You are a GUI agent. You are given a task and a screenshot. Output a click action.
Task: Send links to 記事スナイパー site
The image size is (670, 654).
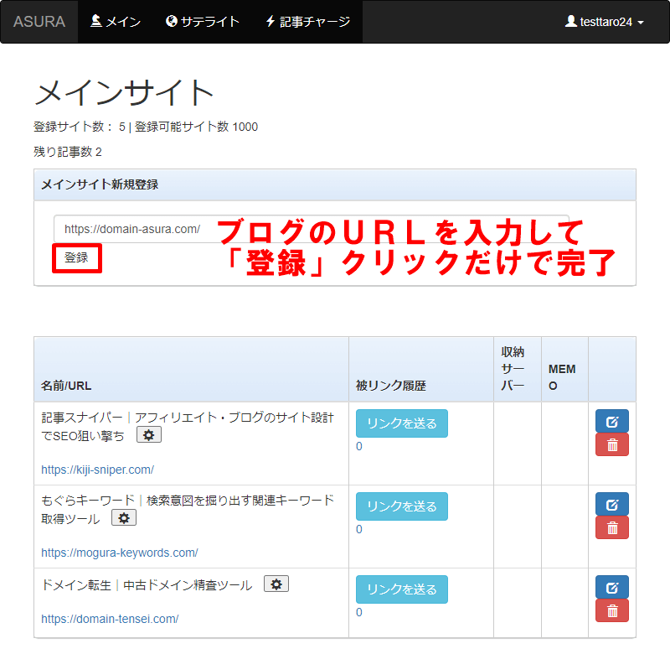[401, 423]
